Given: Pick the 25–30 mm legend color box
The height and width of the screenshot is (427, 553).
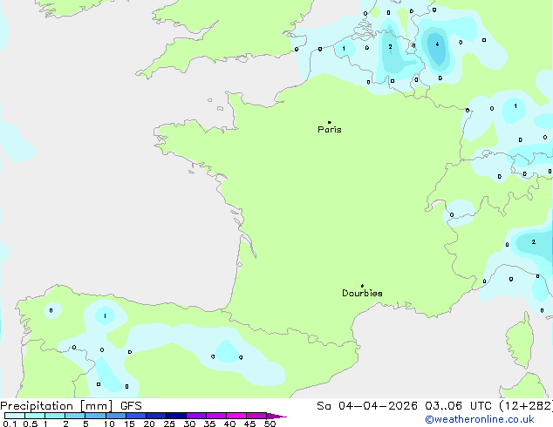Looking at the screenshot, I should click(176, 416).
